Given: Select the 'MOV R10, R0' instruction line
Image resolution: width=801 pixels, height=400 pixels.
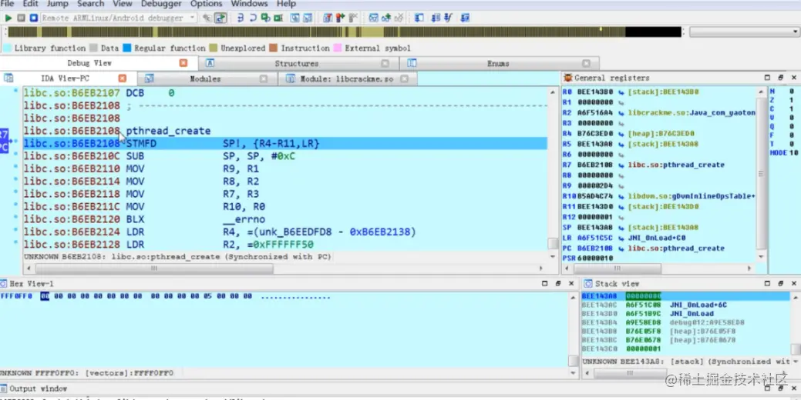Looking at the screenshot, I should [285, 206].
